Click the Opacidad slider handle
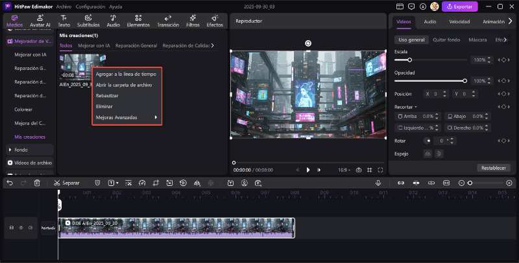 pos(465,80)
